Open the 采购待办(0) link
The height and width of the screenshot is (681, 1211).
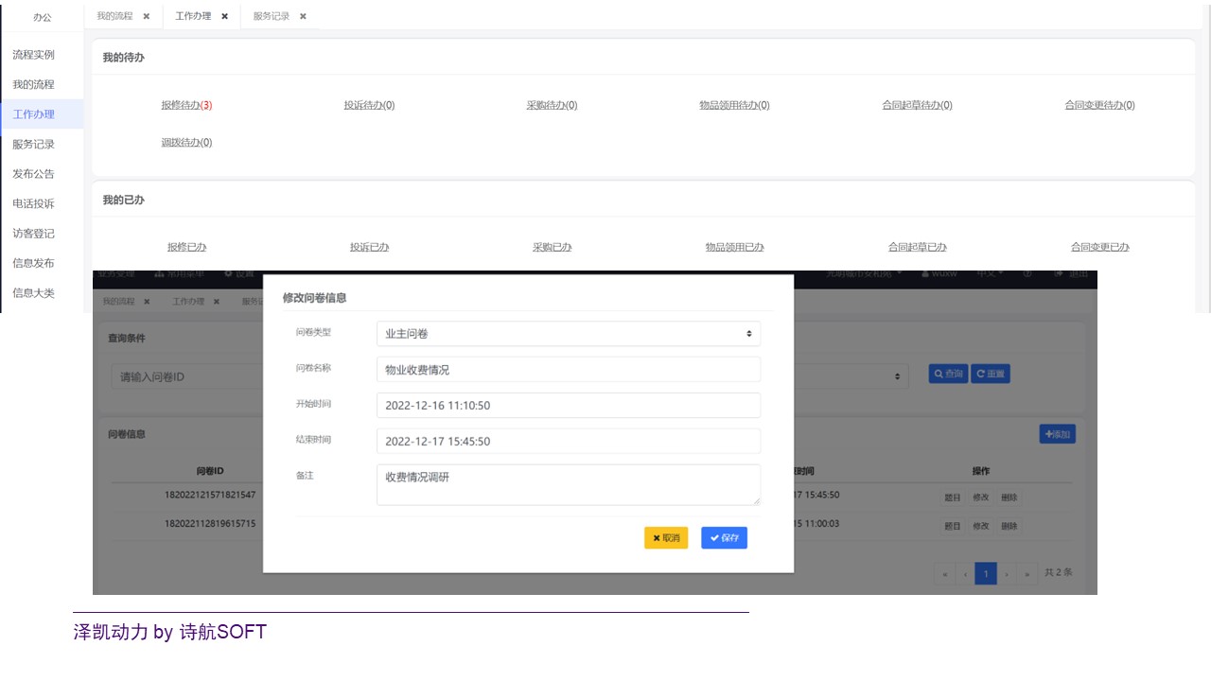click(552, 105)
